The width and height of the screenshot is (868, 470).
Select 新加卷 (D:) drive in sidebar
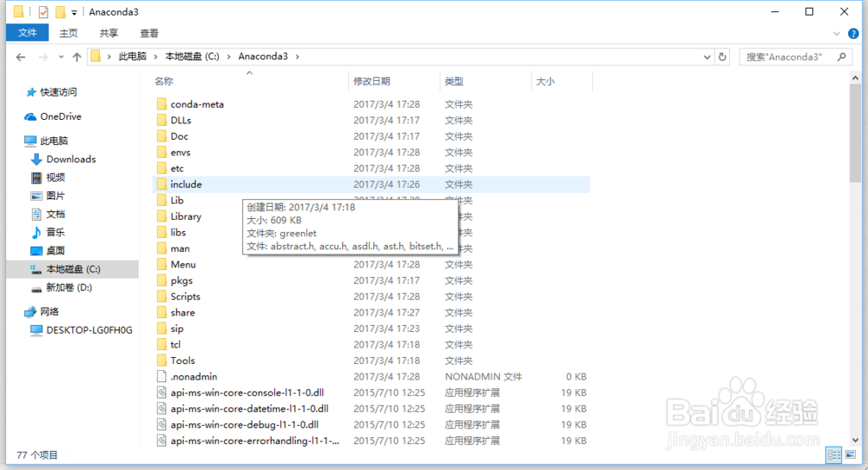[62, 287]
